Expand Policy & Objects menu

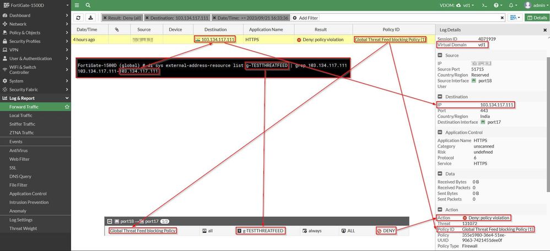[35, 32]
